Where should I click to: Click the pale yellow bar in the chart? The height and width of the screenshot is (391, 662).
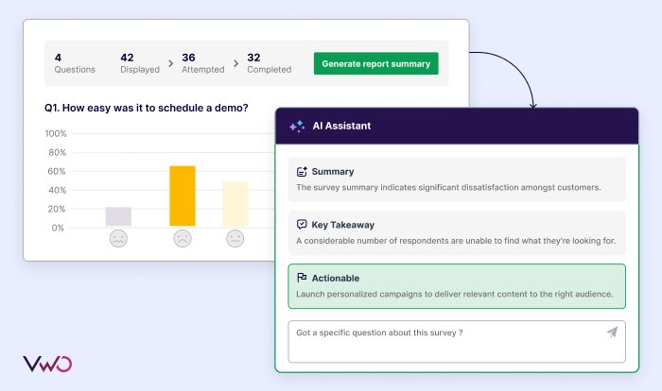235,204
